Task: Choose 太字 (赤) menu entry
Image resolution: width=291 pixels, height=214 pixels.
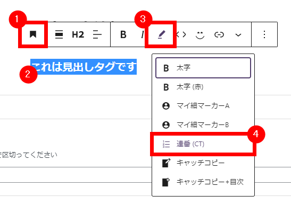Action: (203, 87)
